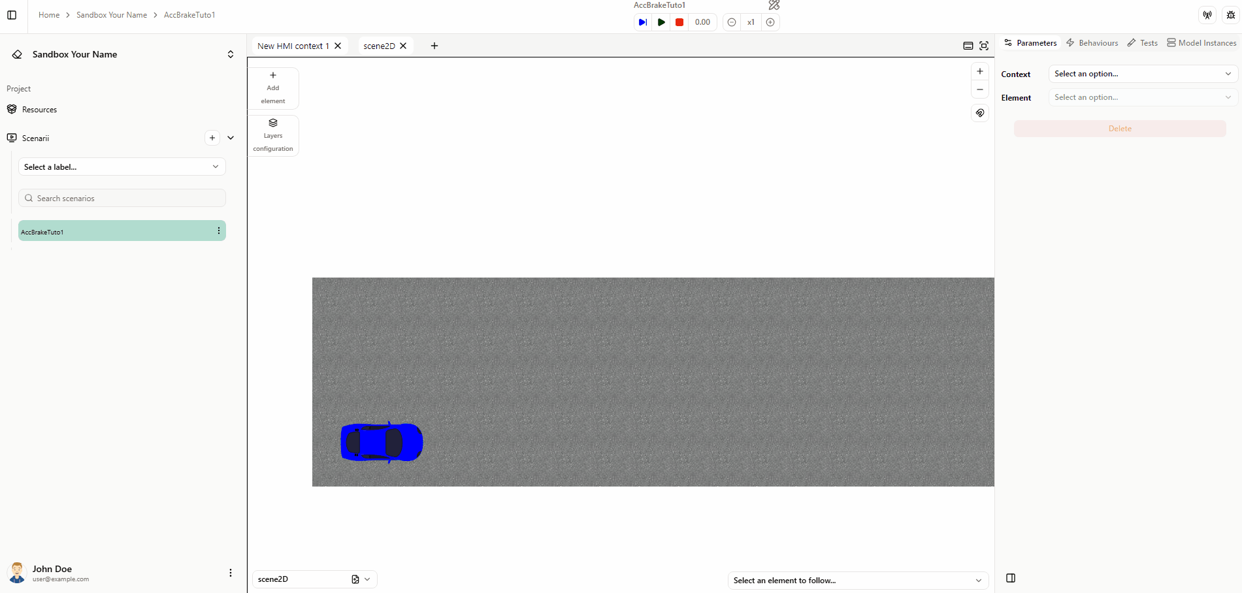The height and width of the screenshot is (593, 1242).
Task: Zoom out of the 2D scene
Action: pyautogui.click(x=979, y=89)
